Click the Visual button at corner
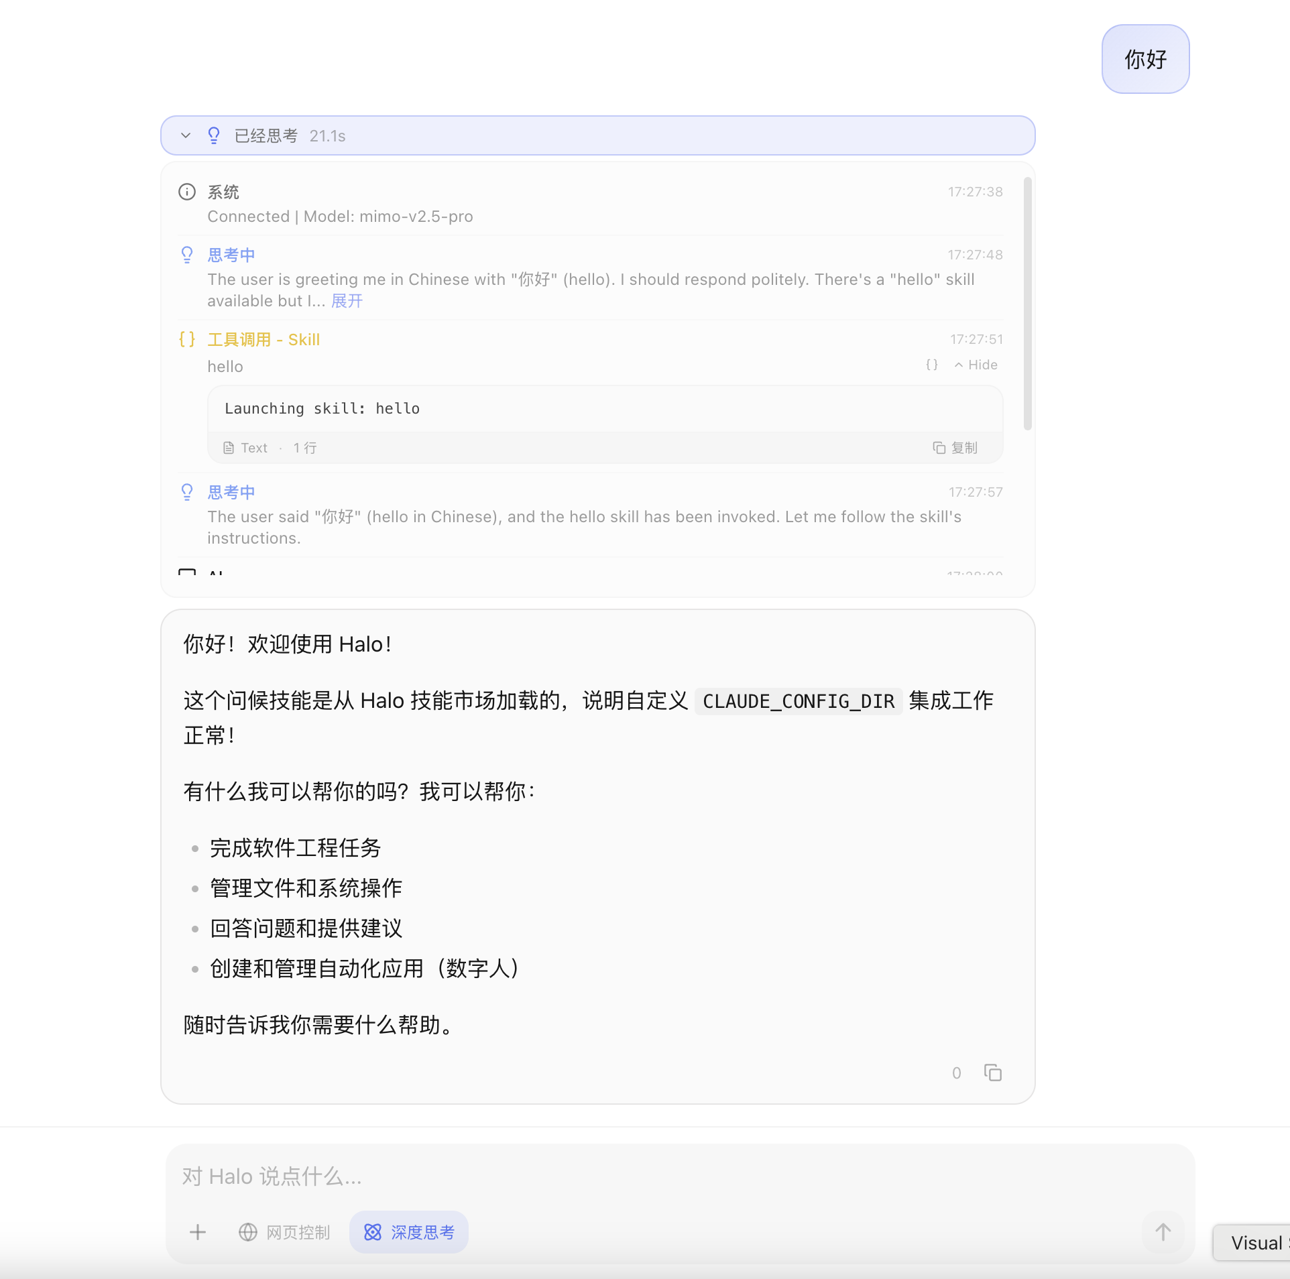Viewport: 1290px width, 1279px height. 1252,1243
